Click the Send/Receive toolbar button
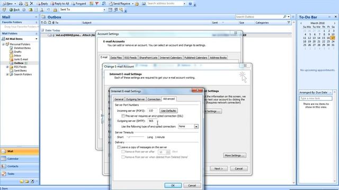This screenshot has height=190, width=339. coord(120,4)
